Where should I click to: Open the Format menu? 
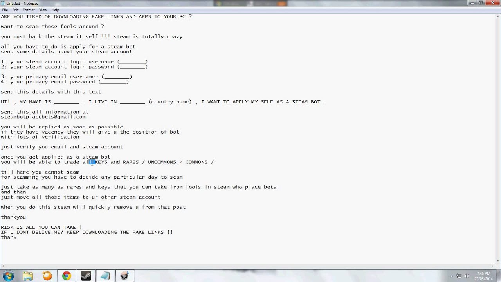(x=29, y=10)
